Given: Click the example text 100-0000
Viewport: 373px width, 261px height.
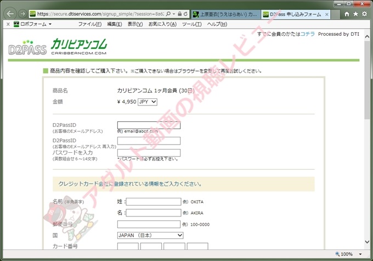Looking at the screenshot, I should 200,225.
